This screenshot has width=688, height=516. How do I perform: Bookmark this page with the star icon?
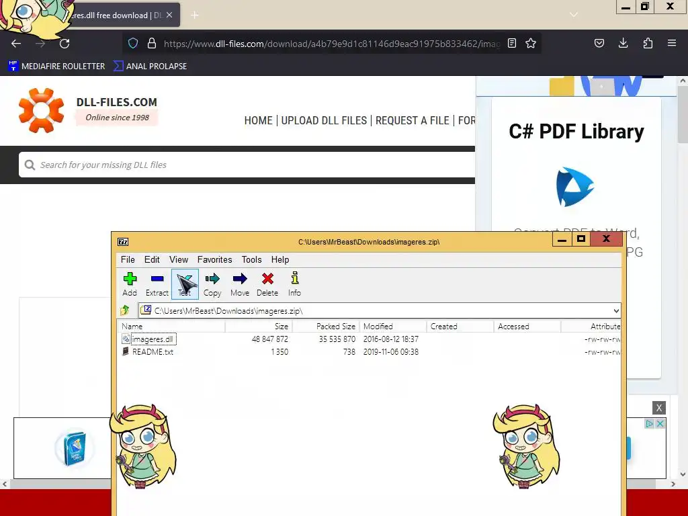531,43
